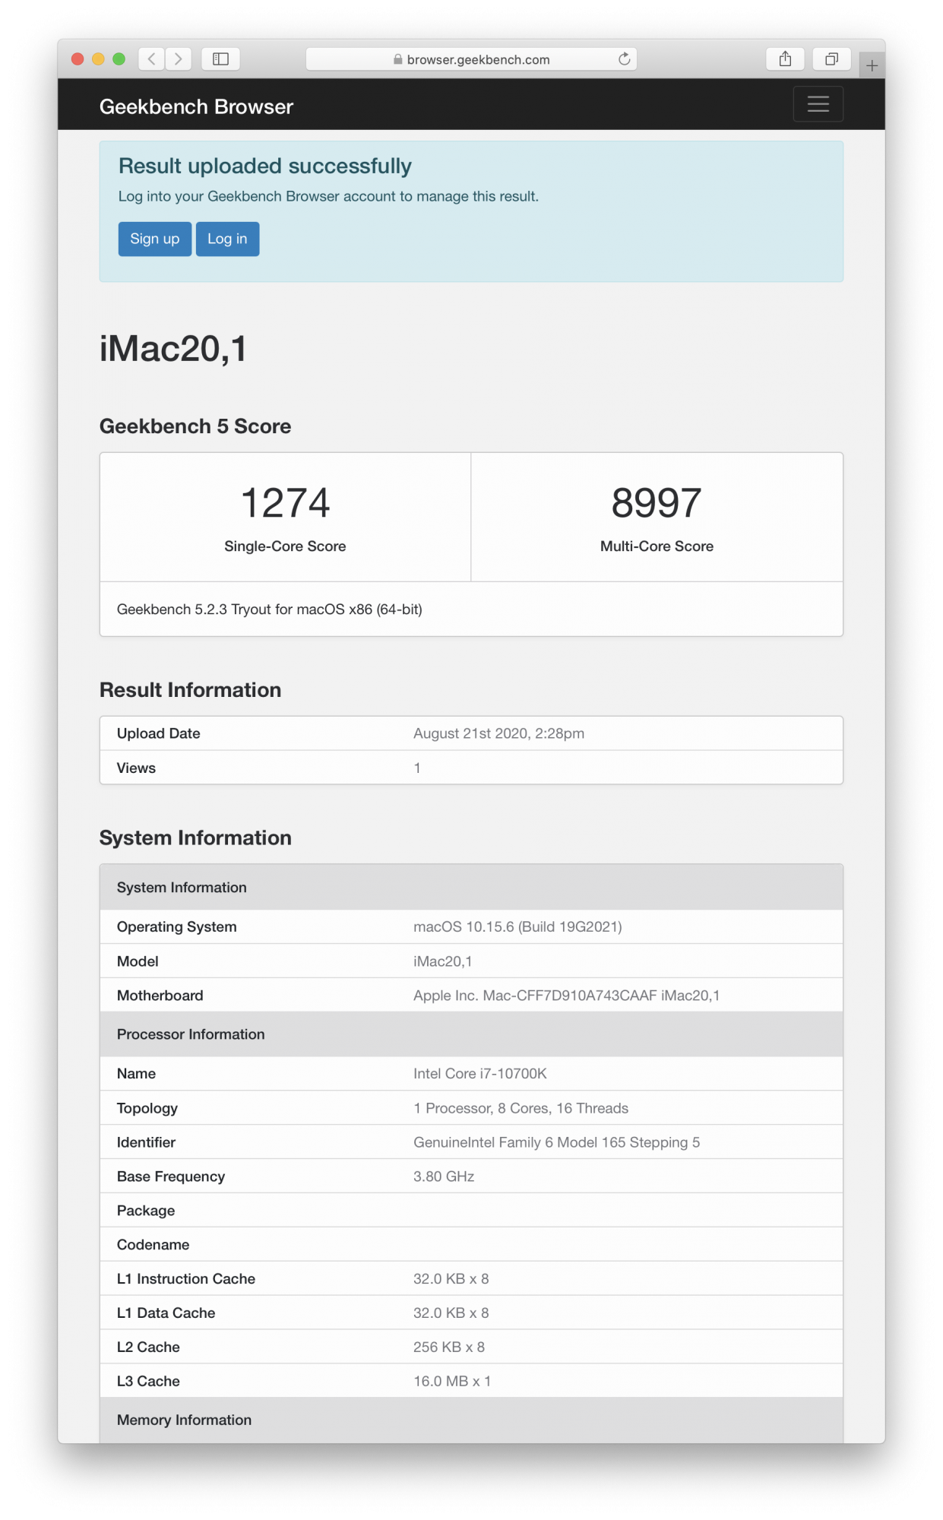Viewport: 943px width, 1520px height.
Task: Click the Single-Core Score label
Action: 285,546
